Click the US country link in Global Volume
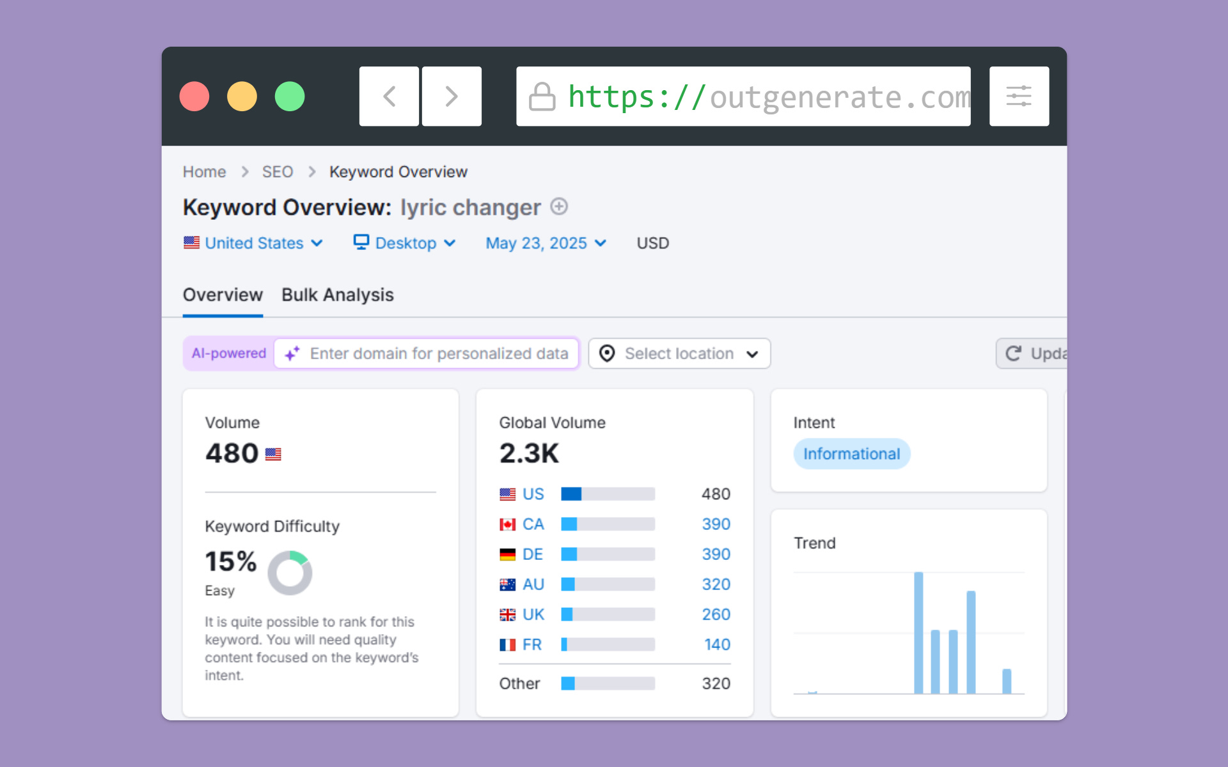 [x=533, y=494]
